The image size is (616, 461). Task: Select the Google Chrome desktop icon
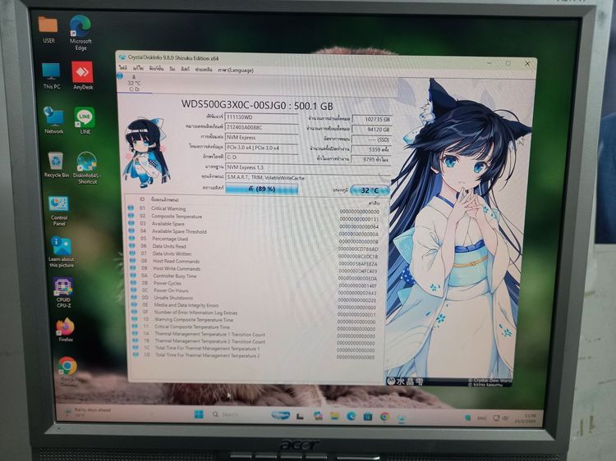68,372
